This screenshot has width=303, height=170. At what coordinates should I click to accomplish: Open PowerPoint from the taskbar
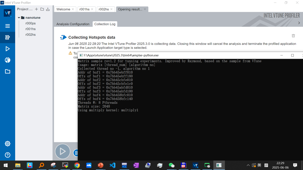[100, 165]
